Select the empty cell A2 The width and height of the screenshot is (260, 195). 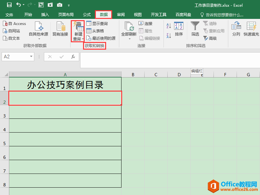[65, 98]
